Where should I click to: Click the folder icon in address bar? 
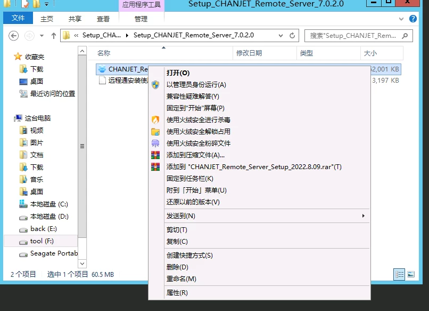(x=66, y=35)
